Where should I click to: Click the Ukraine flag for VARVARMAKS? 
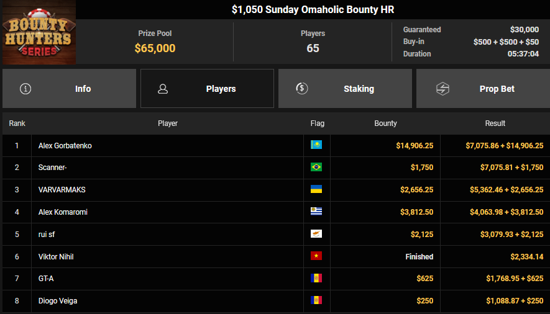316,189
